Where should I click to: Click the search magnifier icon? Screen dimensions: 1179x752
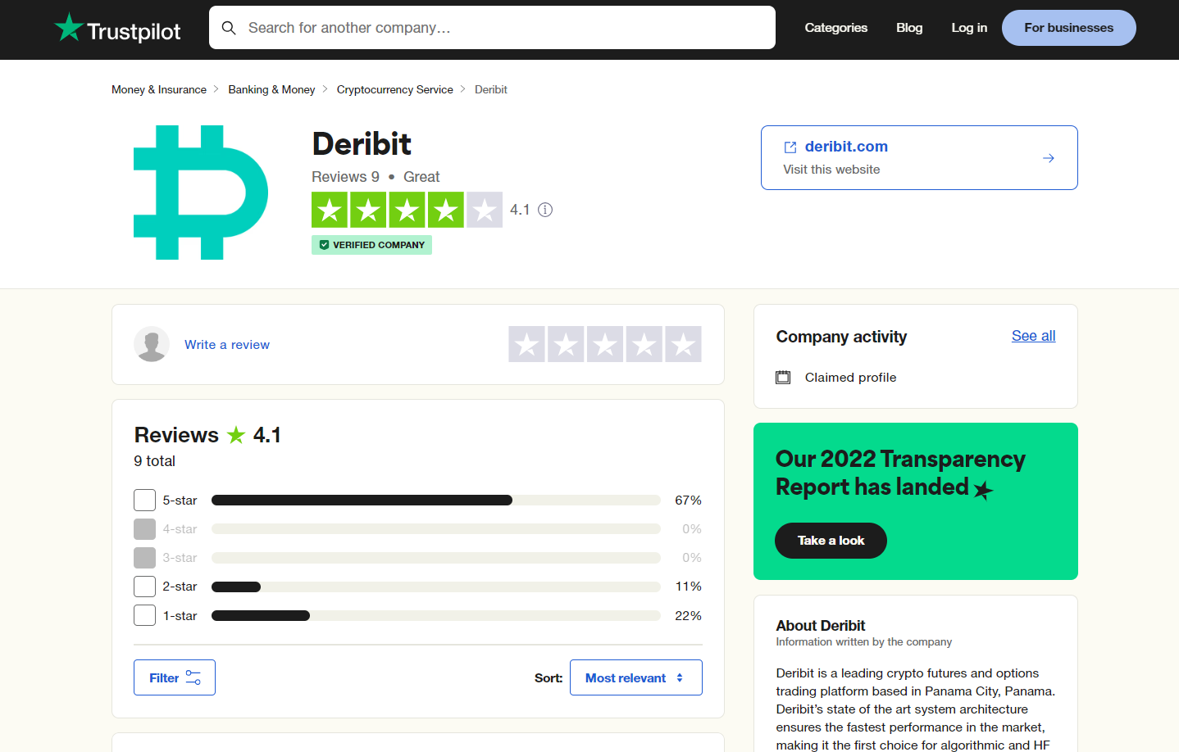tap(229, 28)
